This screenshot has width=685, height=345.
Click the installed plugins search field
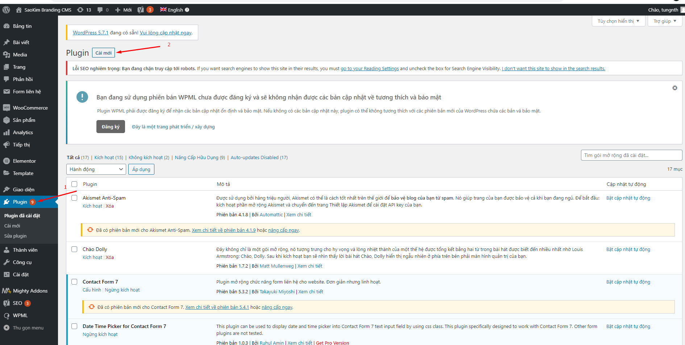pyautogui.click(x=631, y=155)
